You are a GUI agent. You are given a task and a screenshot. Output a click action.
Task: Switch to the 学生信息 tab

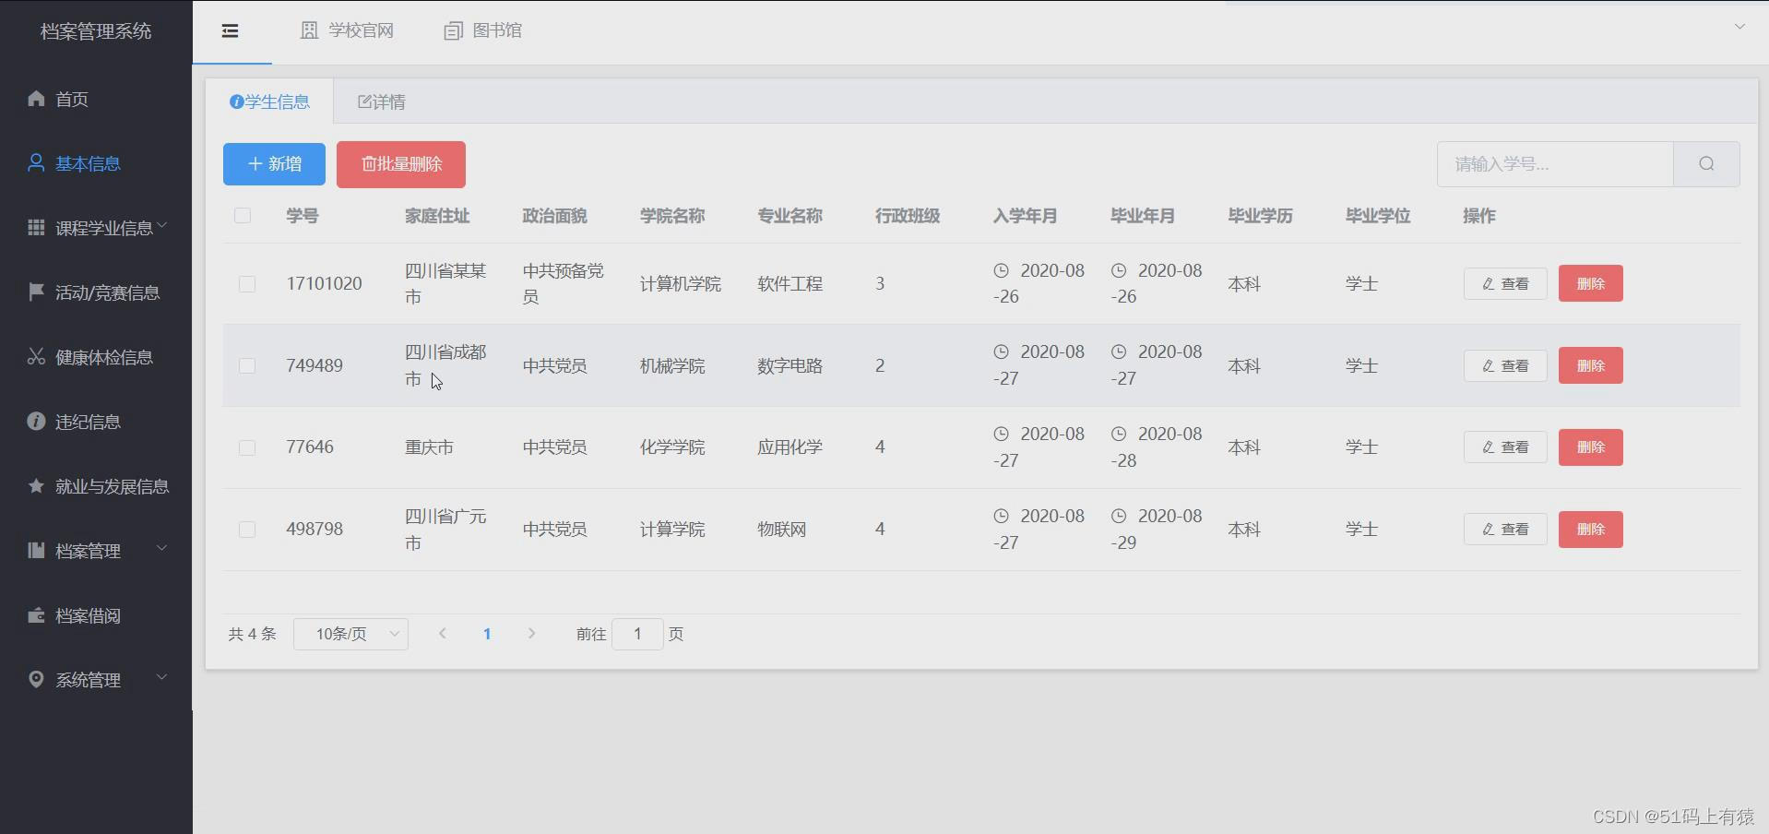click(269, 101)
